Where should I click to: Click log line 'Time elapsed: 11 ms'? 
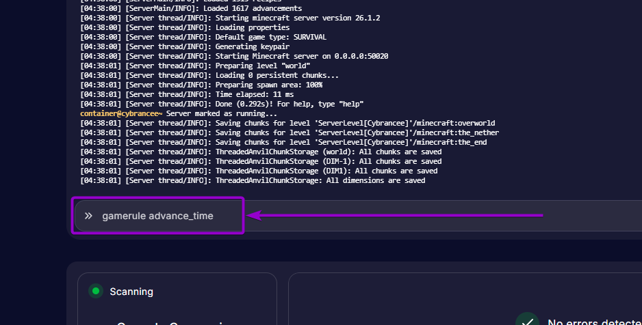[x=187, y=95]
